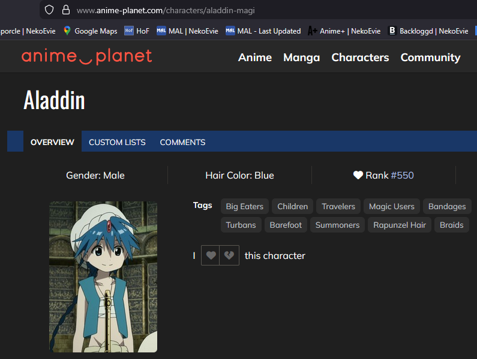
Task: Click the browser URL address field
Action: point(259,10)
